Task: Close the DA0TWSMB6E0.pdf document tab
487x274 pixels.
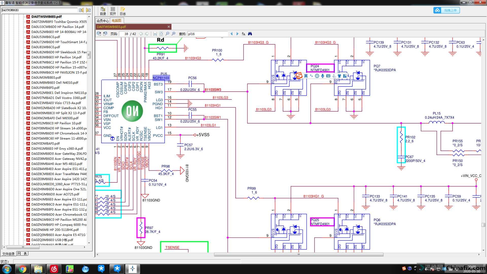Action: pyautogui.click(x=169, y=27)
